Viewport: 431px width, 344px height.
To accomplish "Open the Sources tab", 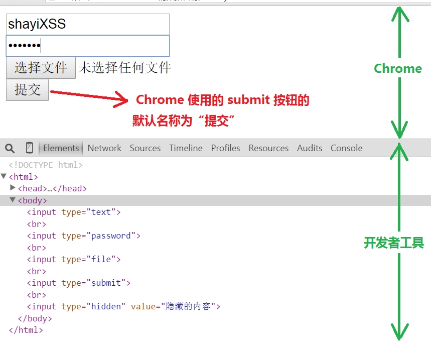I will coord(145,148).
